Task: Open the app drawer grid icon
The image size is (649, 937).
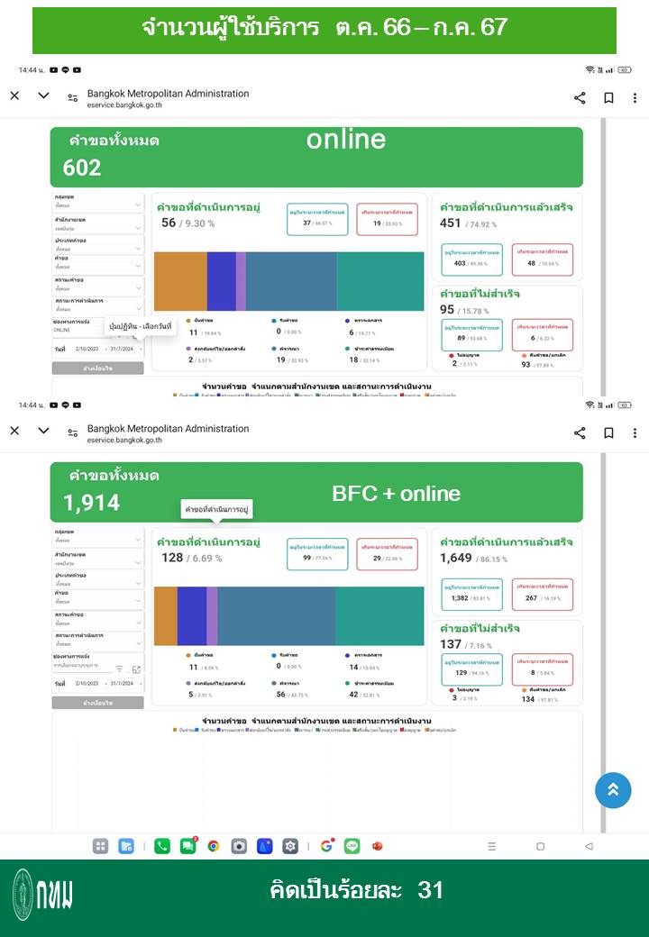Action: tap(101, 846)
